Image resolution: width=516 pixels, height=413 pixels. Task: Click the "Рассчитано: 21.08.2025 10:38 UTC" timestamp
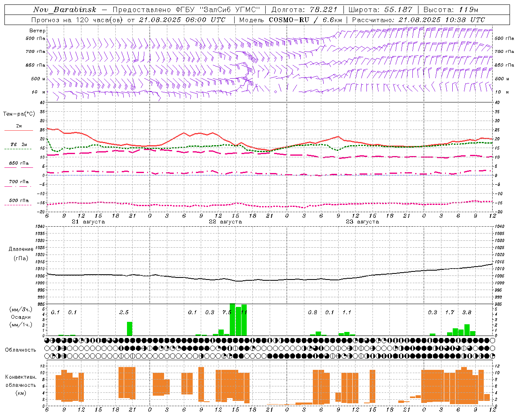418,20
